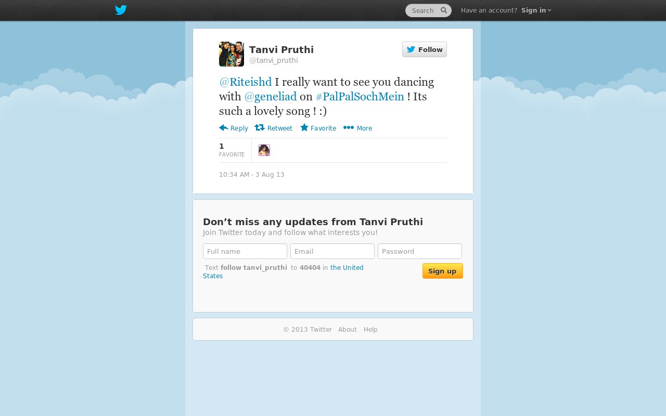Open the #PalPalSochMein hashtag

360,97
